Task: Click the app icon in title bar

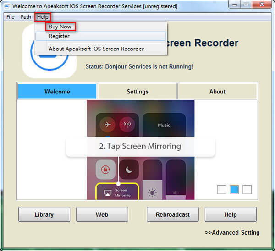Action: pyautogui.click(x=7, y=6)
